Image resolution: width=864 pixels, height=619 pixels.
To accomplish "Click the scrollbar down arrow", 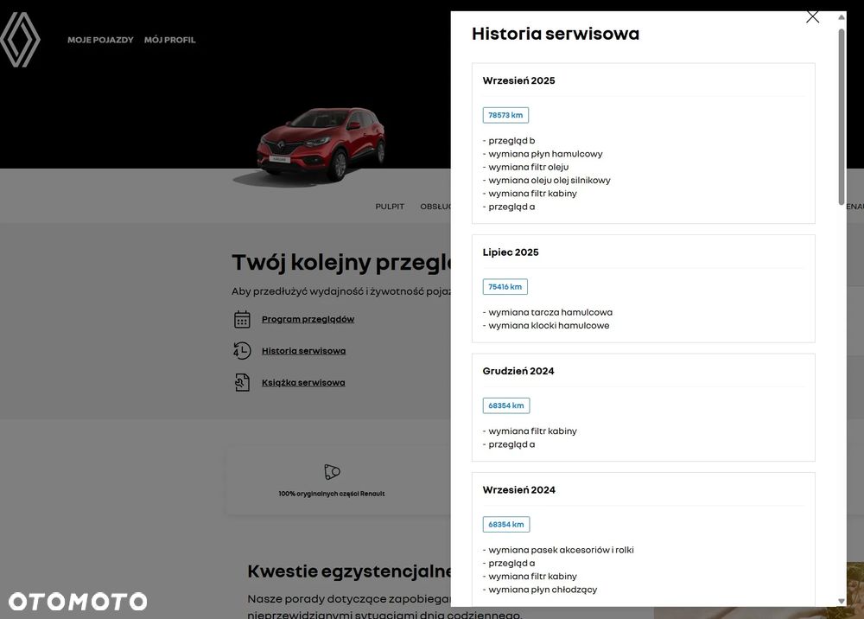I will (842, 601).
